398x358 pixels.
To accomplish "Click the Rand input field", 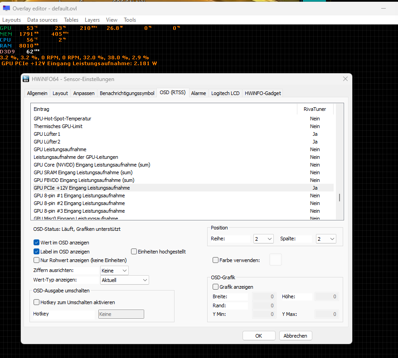I will pyautogui.click(x=264, y=305).
